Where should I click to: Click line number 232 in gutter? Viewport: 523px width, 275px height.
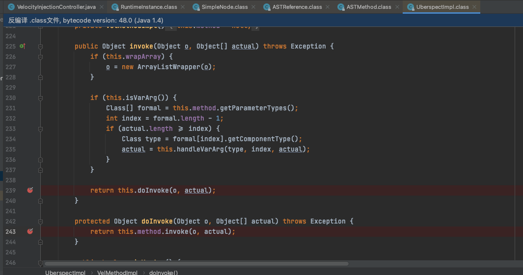pos(11,118)
